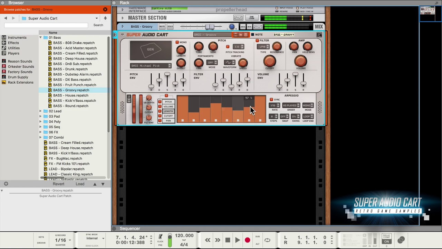Click the Fast Forward transport button
This screenshot has width=442, height=249.
point(218,240)
